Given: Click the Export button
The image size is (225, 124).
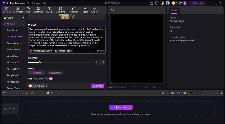Looking at the screenshot, I should tap(197, 3).
